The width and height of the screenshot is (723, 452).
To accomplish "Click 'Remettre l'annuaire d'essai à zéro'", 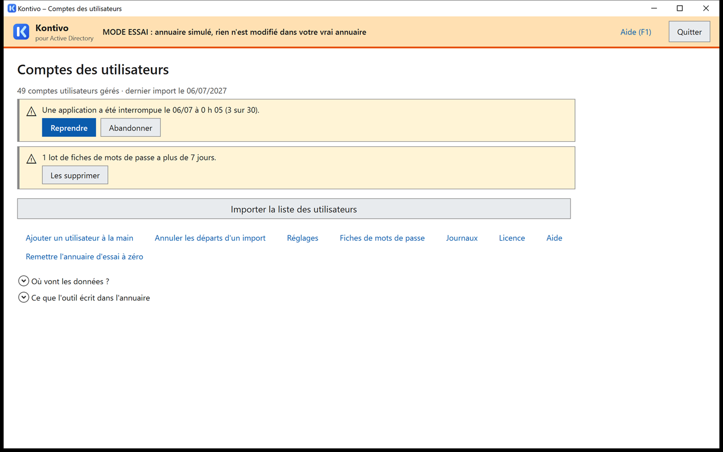I will pos(85,257).
